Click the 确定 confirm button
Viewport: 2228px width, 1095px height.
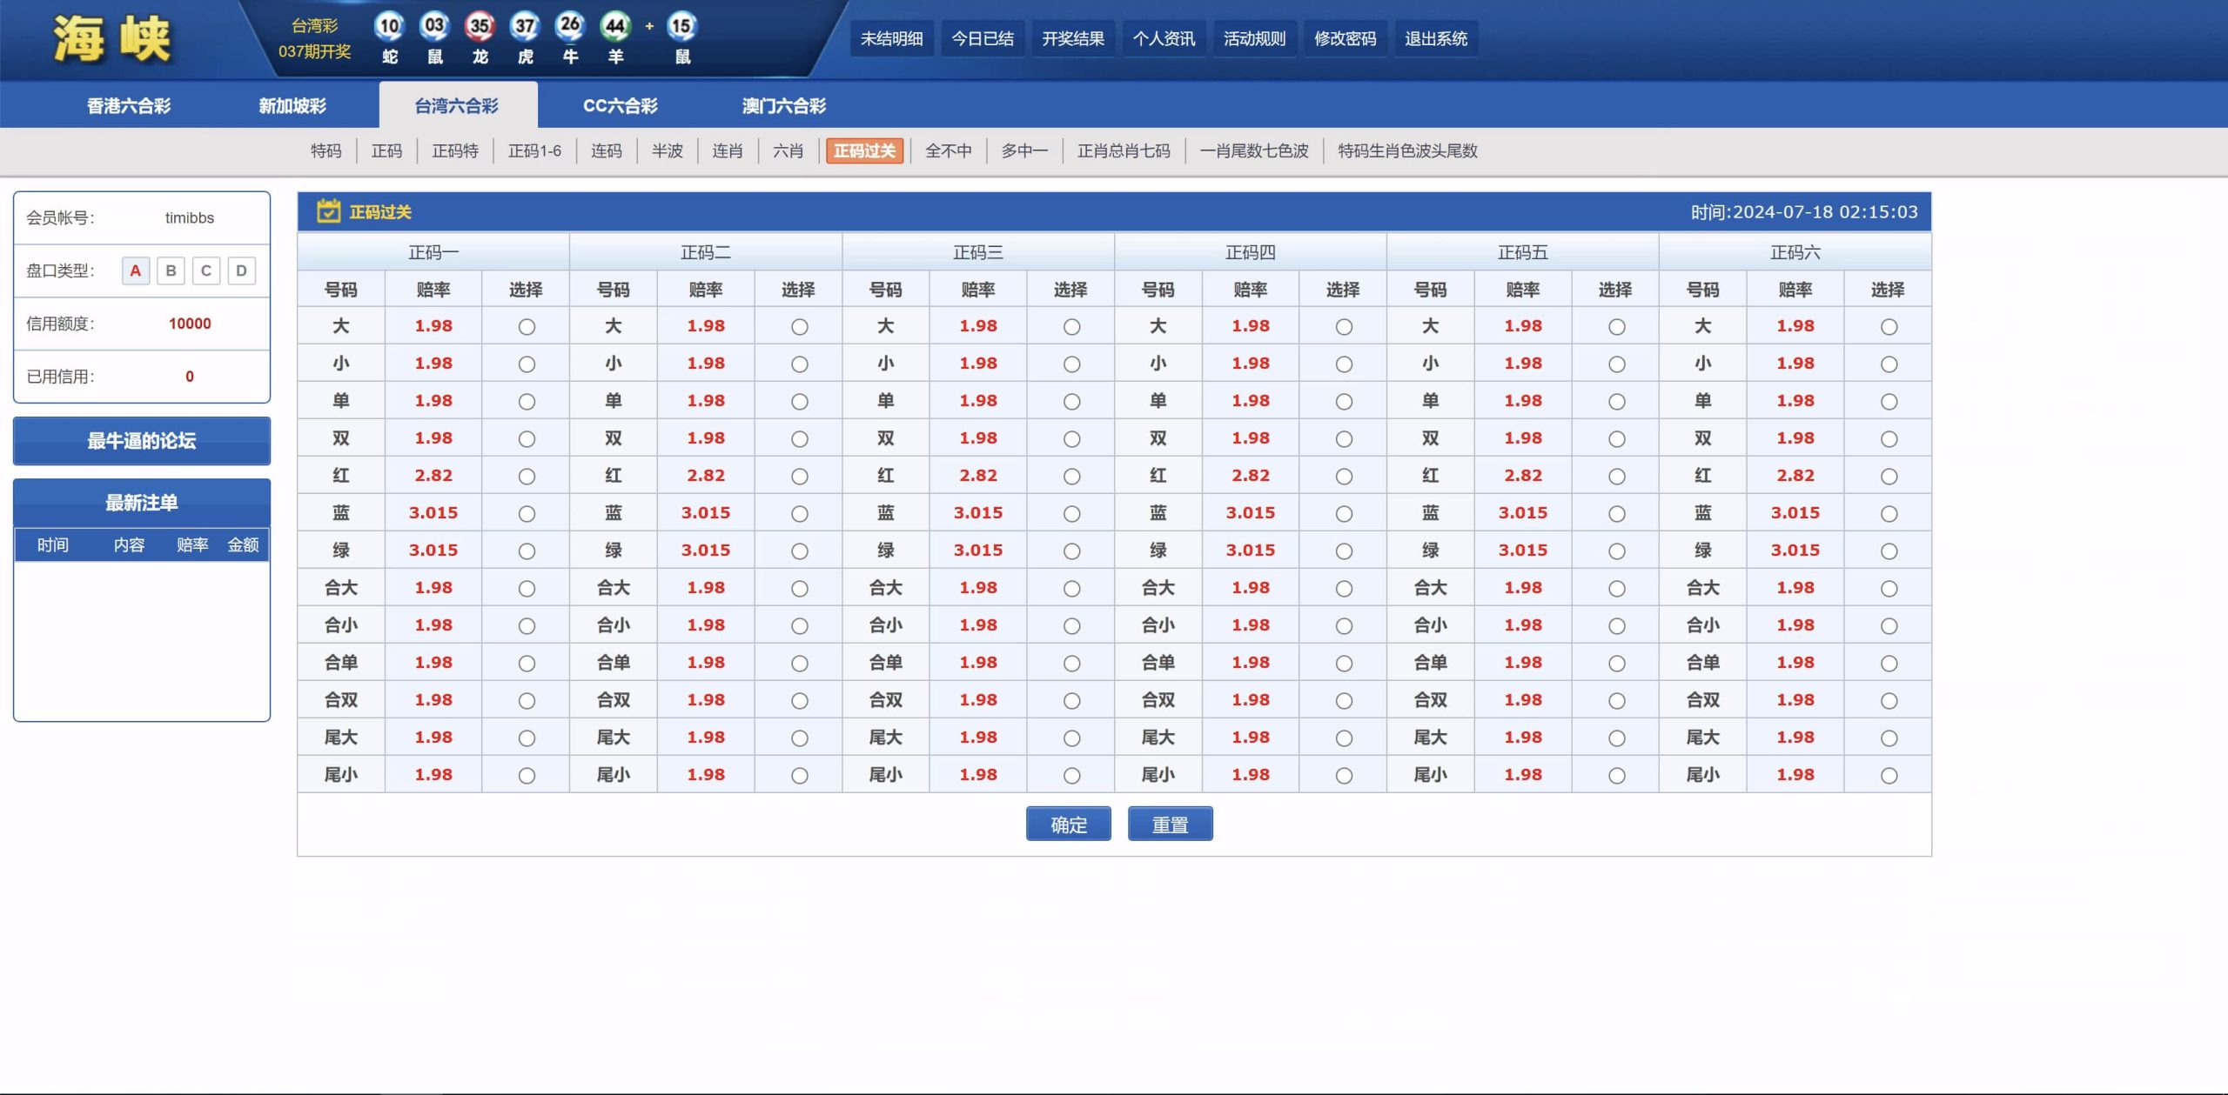1068,824
